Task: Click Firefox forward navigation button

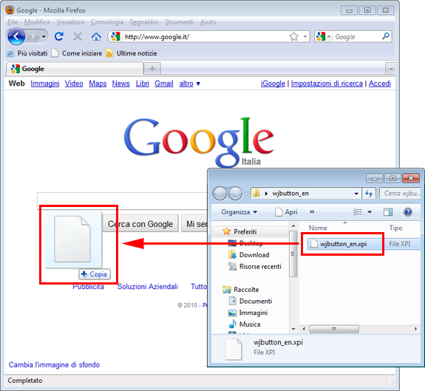Action: click(33, 36)
